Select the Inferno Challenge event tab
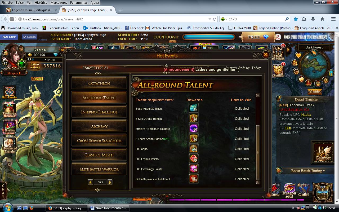Screen dimensions: 339x212 tap(99, 112)
